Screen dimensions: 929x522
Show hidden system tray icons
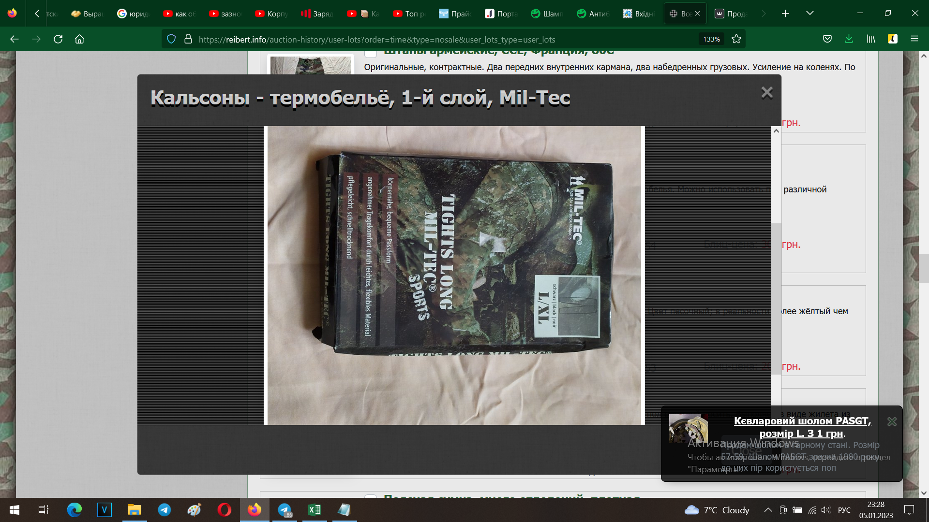coord(768,510)
